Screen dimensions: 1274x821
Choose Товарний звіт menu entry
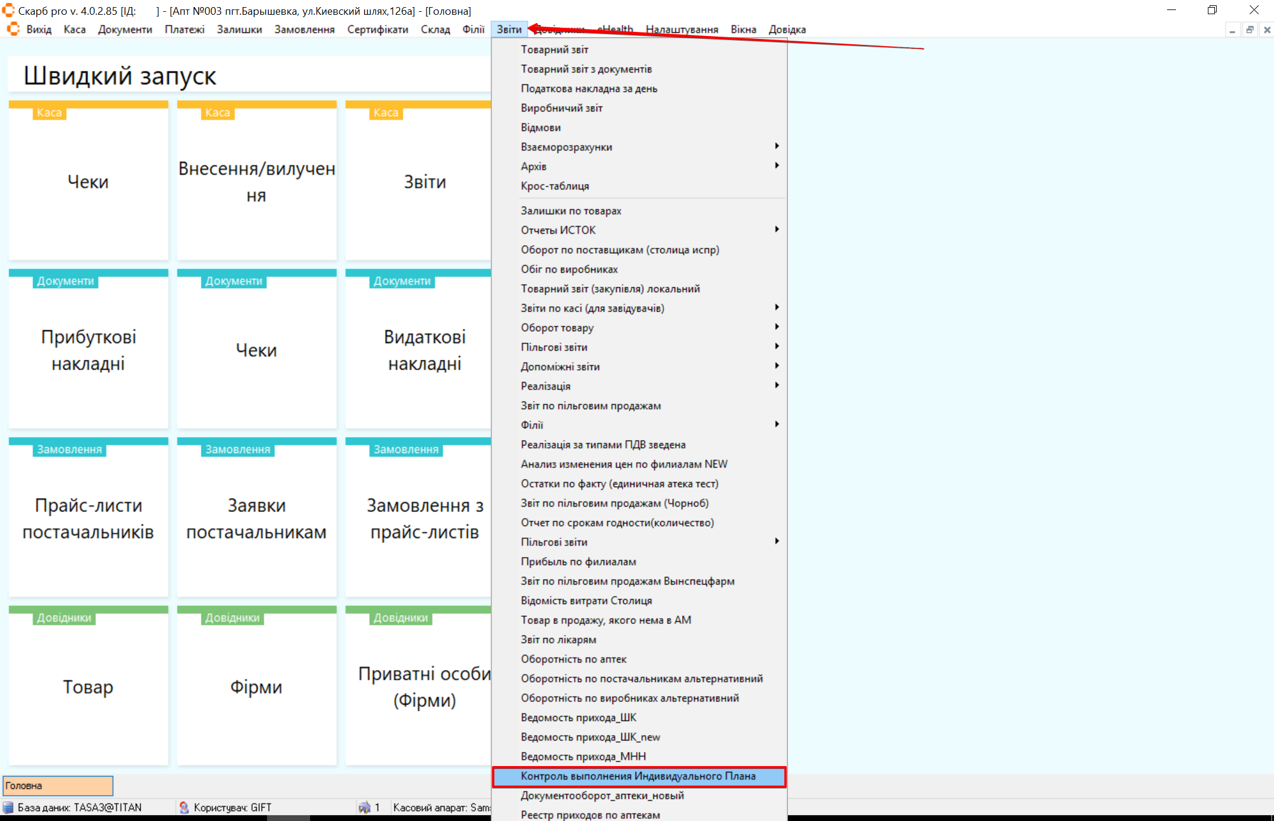554,50
